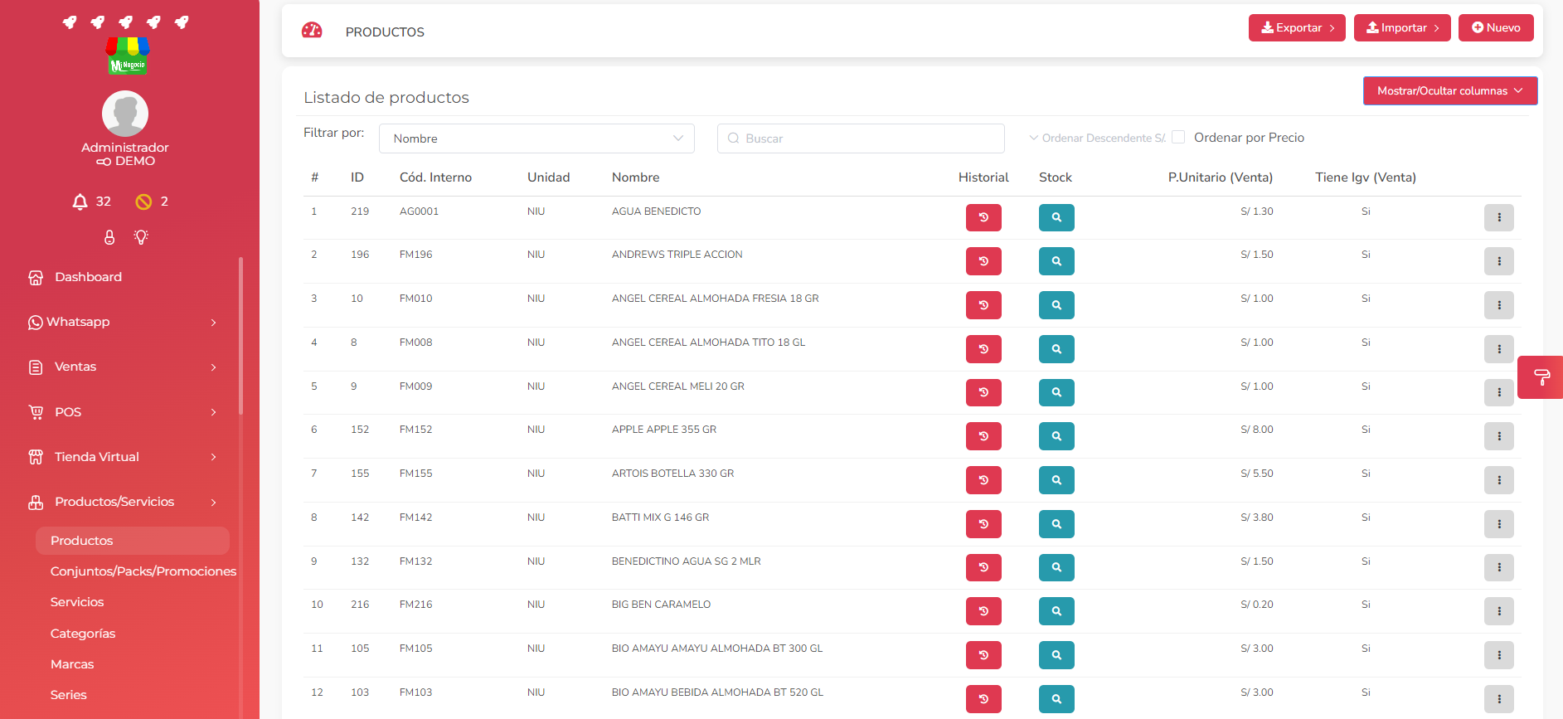This screenshot has width=1563, height=719.
Task: Collapse the Productos/Servicios sidebar section
Action: [123, 502]
